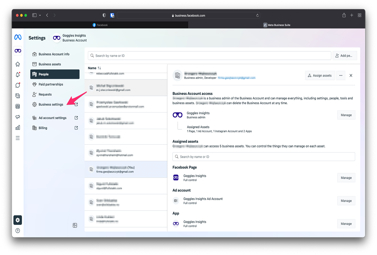The width and height of the screenshot is (377, 255).
Task: Focus the people search by name field
Action: tap(210, 56)
